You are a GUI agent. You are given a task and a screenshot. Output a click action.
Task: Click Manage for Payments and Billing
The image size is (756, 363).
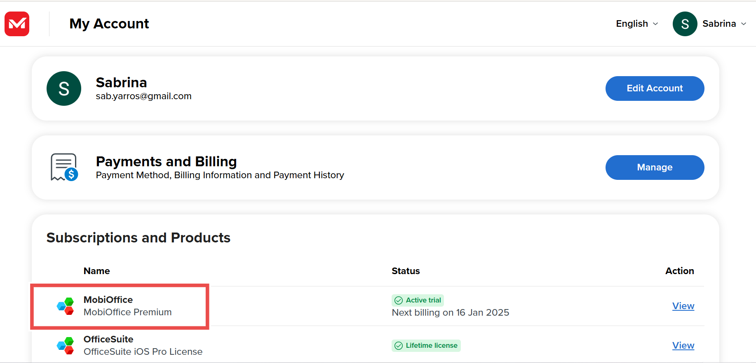(x=655, y=168)
